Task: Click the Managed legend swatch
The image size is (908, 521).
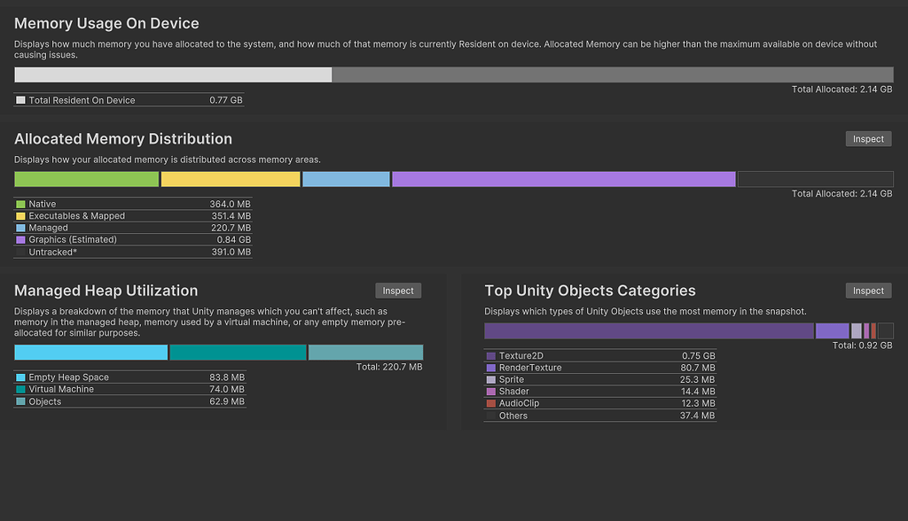Action: point(19,228)
